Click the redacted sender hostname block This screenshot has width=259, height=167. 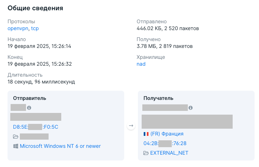click(x=36, y=117)
